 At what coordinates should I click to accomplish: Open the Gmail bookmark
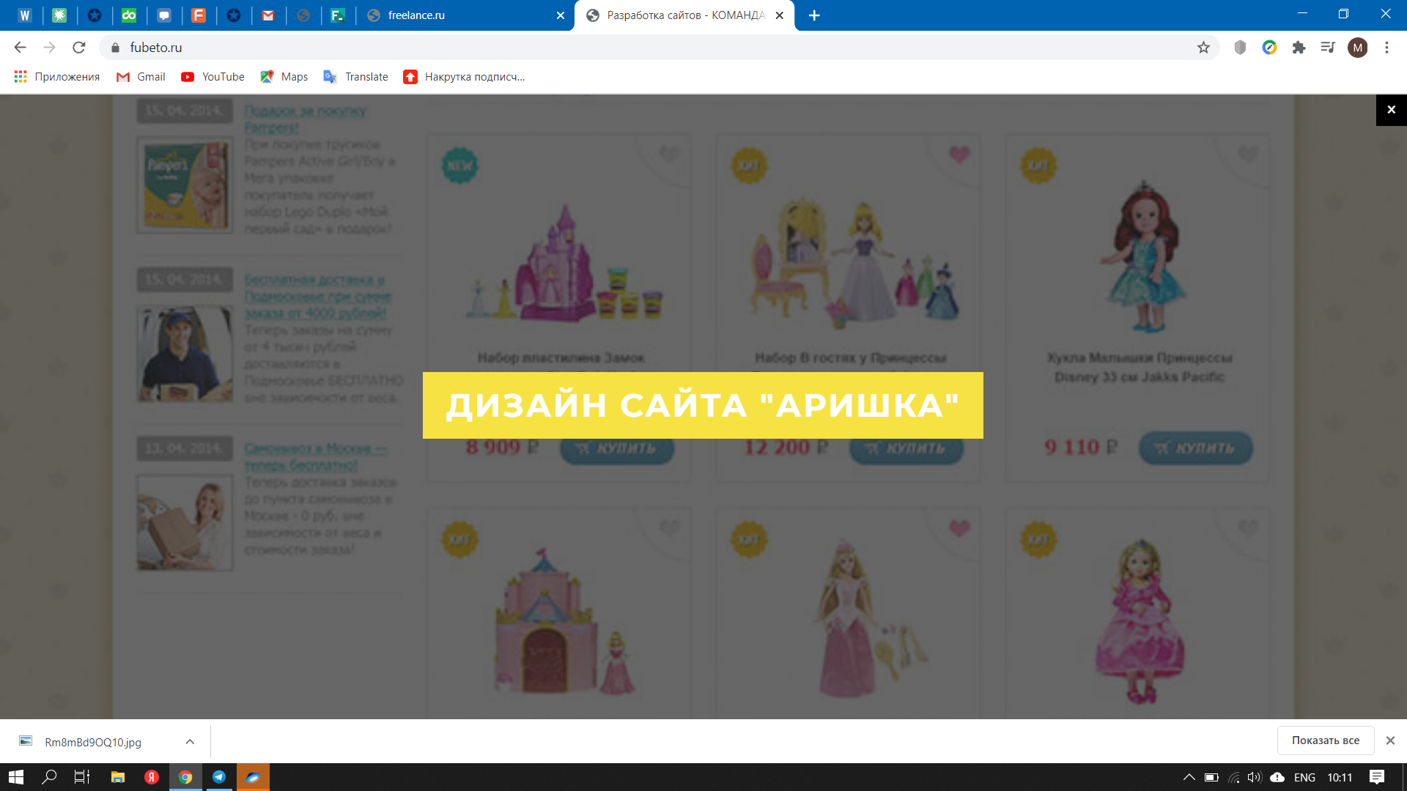point(141,77)
